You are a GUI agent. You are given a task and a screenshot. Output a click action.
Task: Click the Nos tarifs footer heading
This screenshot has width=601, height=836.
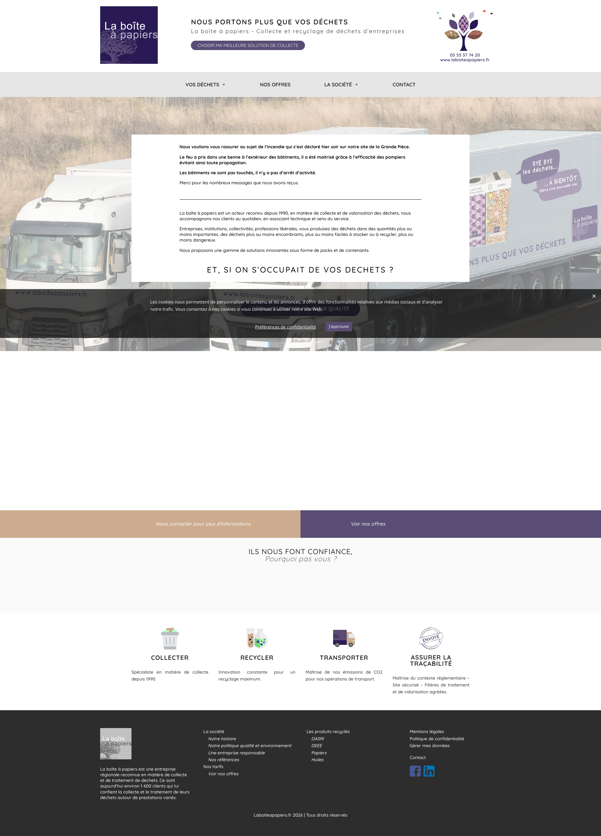pos(213,767)
